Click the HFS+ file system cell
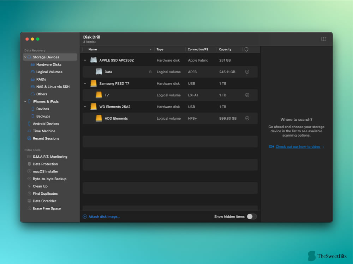 [192, 118]
